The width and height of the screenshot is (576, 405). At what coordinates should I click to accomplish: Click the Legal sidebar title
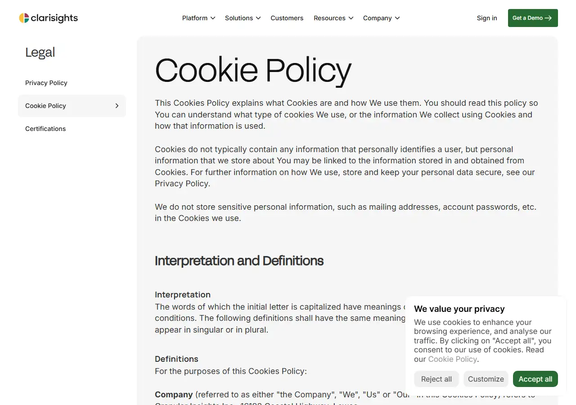(40, 52)
